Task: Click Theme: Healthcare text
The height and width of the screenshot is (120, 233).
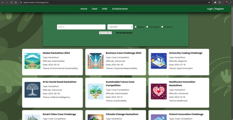Action: click(178, 101)
